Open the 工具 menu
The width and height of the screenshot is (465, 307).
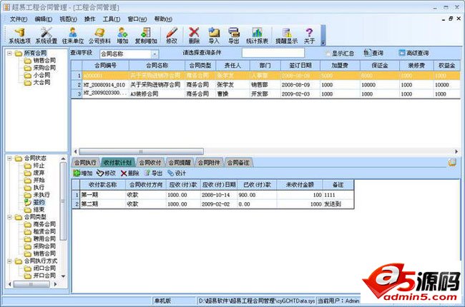pos(112,19)
